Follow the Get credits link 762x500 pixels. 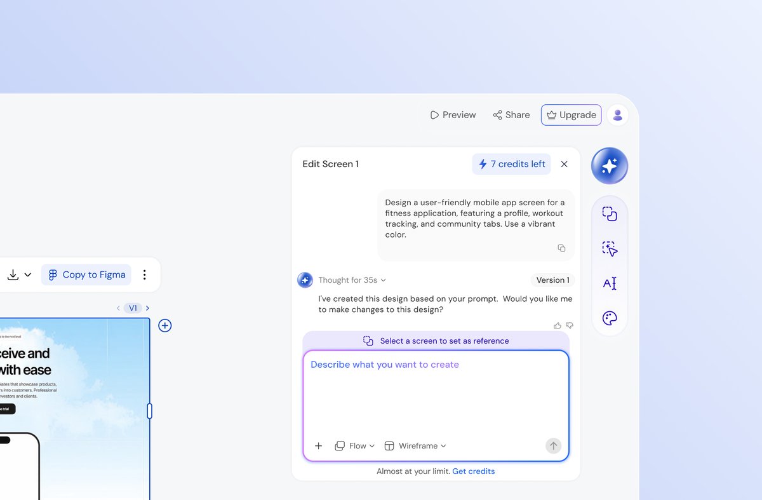(474, 471)
